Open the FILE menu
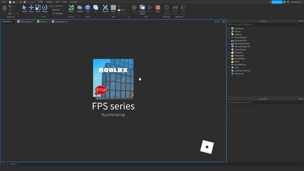This screenshot has width=304, height=171. coord(4,2)
